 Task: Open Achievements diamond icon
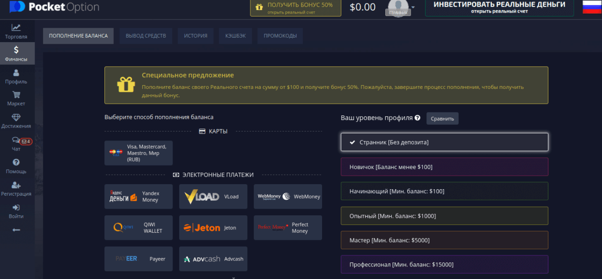16,118
